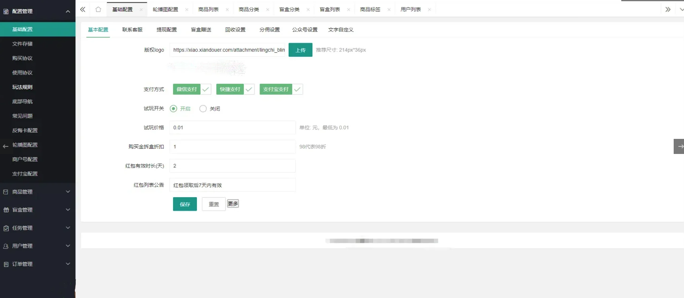Click the 任务管理 clipboard icon

(6, 228)
